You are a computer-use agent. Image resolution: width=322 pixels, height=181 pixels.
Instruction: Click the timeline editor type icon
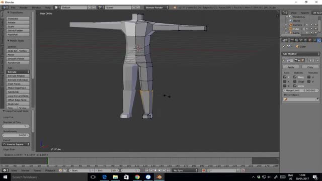[5, 170]
